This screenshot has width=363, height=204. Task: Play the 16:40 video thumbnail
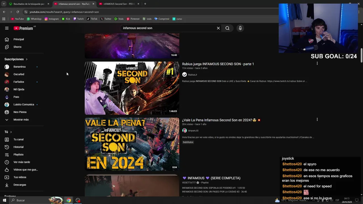(x=132, y=46)
